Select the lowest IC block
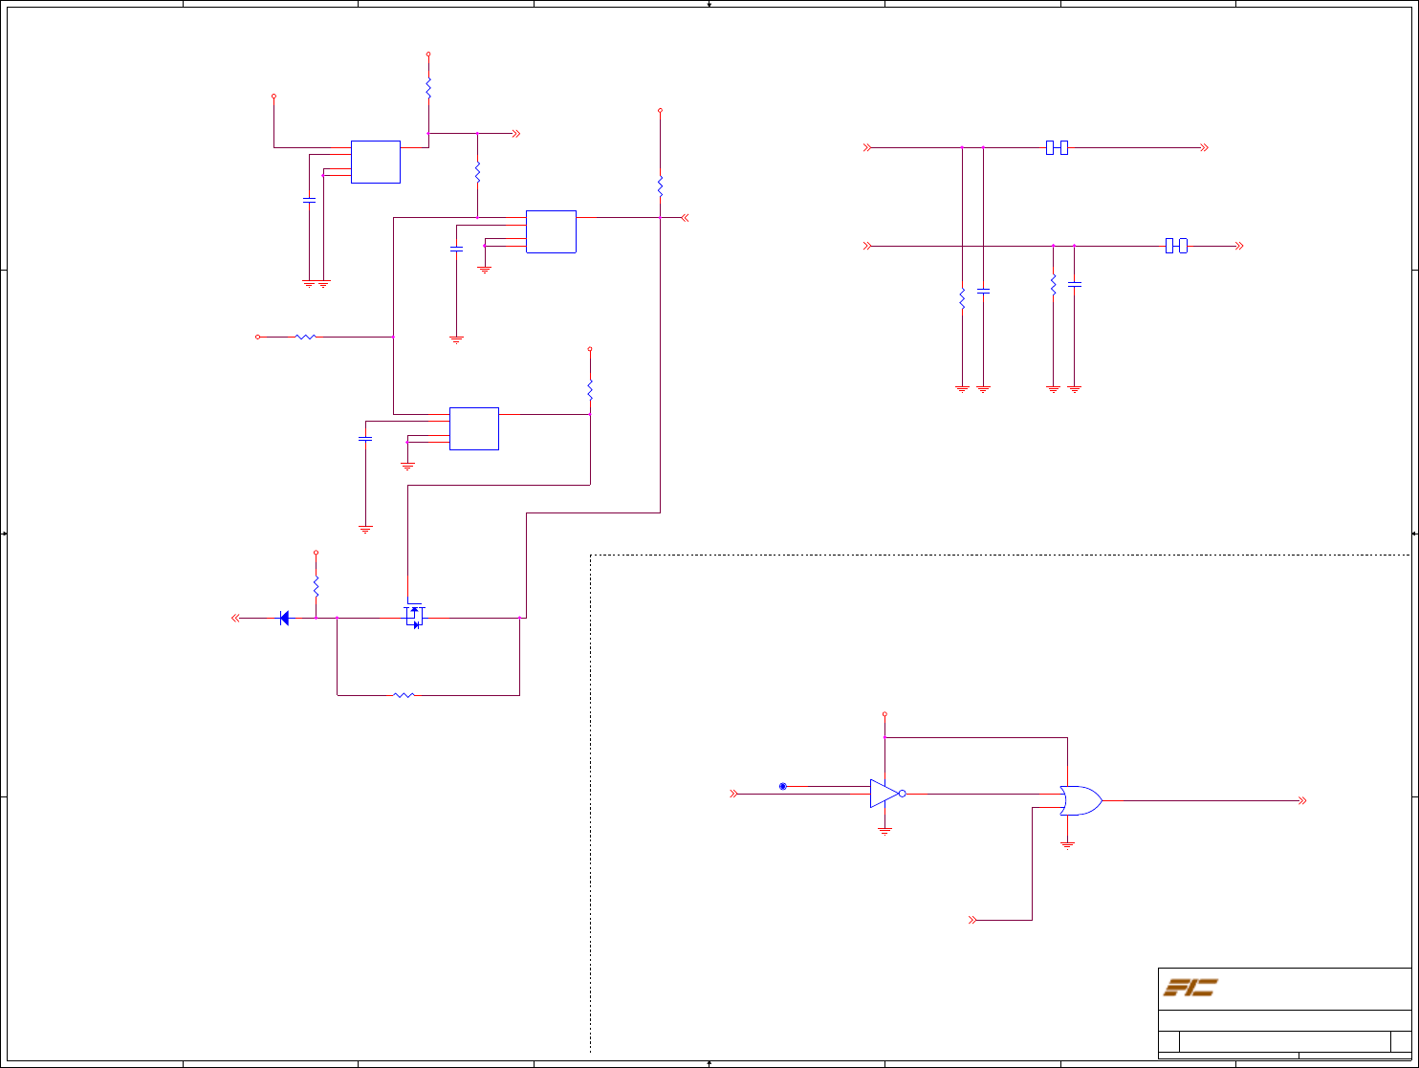This screenshot has height=1068, width=1419. click(474, 428)
